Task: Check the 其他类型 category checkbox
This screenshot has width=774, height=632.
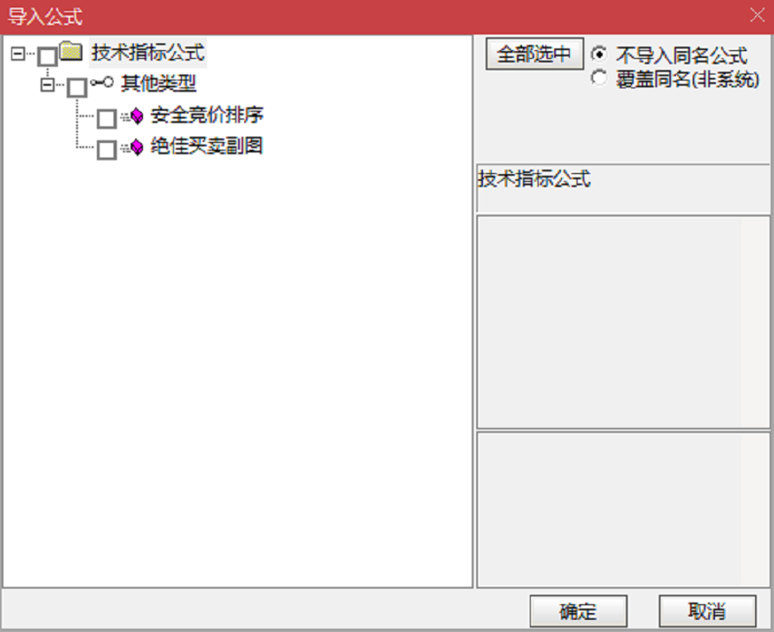Action: click(77, 87)
